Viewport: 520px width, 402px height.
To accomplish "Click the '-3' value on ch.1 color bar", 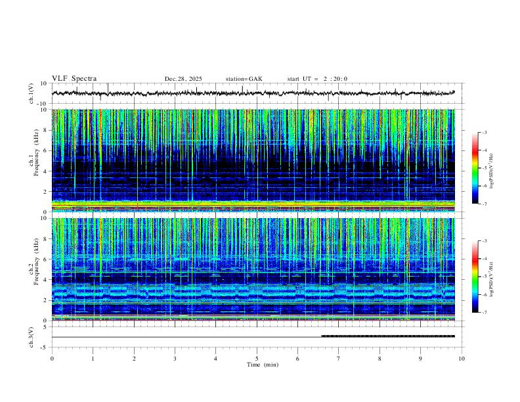I will [484, 132].
